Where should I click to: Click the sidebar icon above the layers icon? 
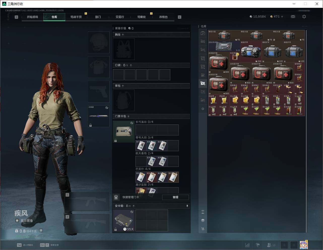[203, 212]
